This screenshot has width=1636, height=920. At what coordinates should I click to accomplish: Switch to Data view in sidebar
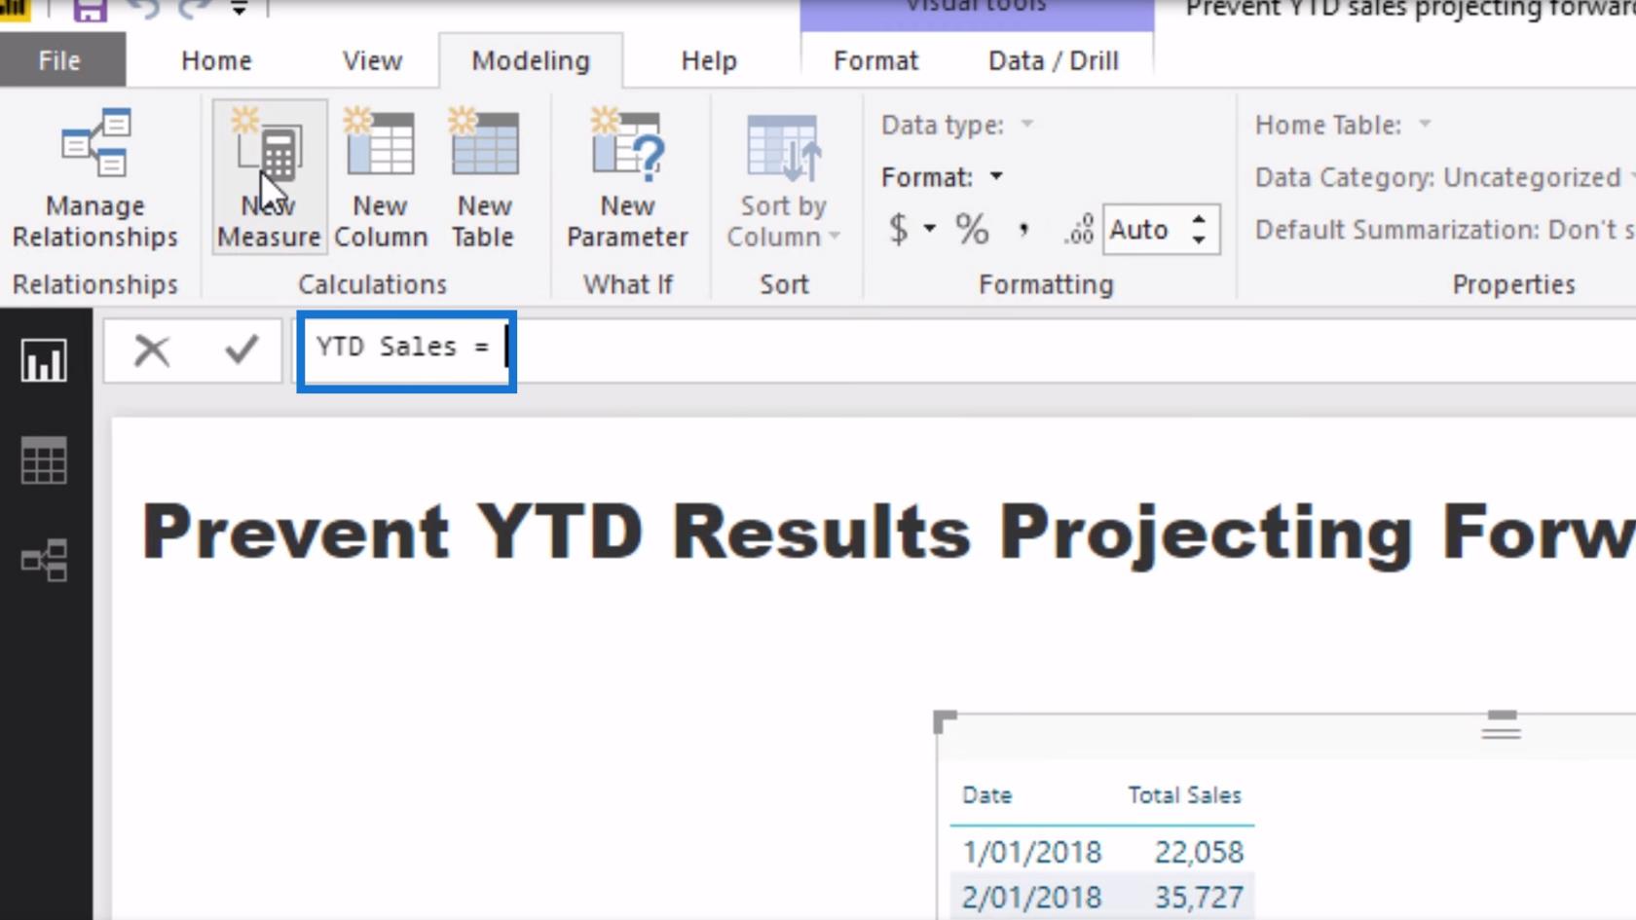44,460
